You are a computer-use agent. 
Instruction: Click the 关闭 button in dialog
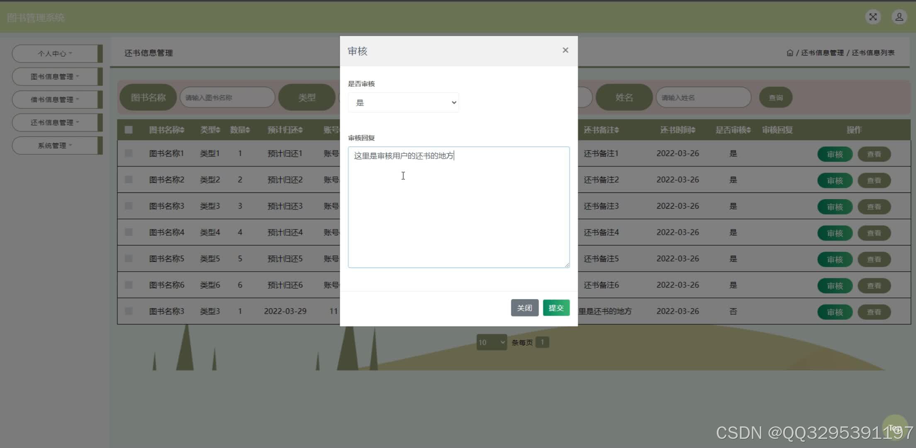[524, 308]
